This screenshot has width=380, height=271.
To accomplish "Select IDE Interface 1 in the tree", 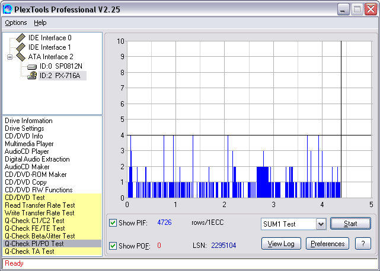I will pyautogui.click(x=49, y=47).
